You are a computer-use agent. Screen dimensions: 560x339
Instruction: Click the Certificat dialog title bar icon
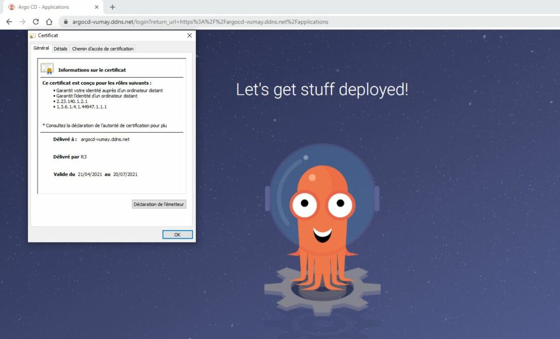(33, 36)
